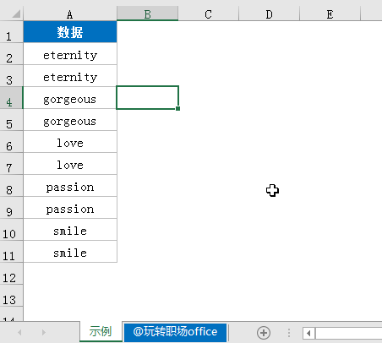Select row 12 header
The height and width of the screenshot is (343, 382).
pos(11,274)
